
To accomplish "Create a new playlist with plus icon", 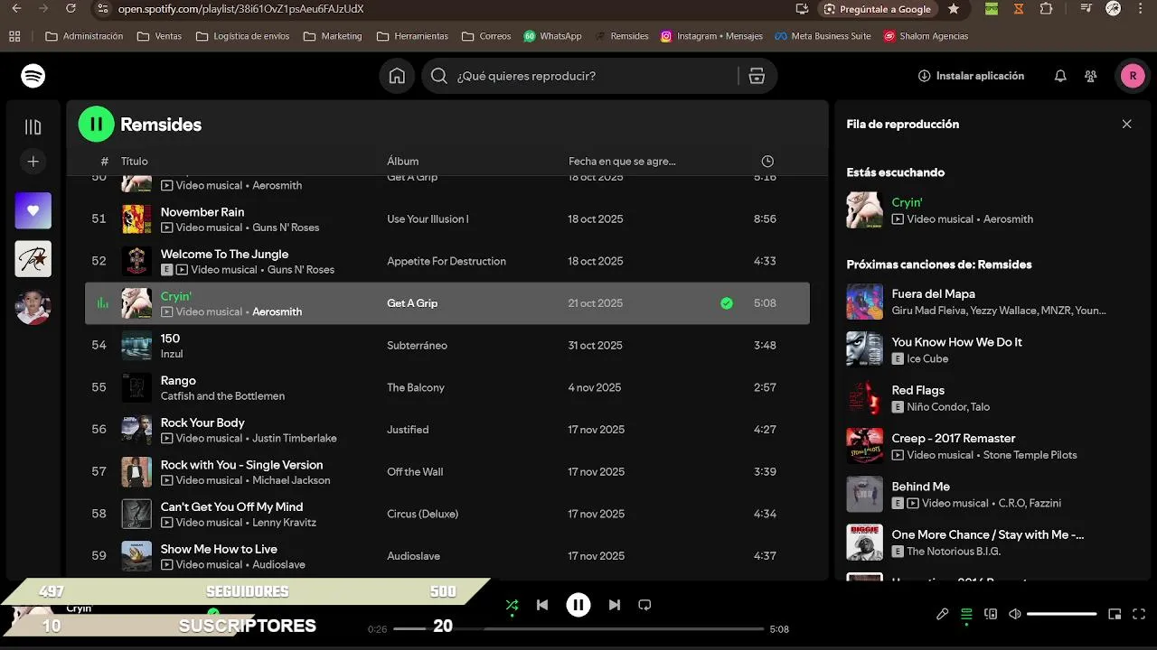I will pyautogui.click(x=33, y=162).
